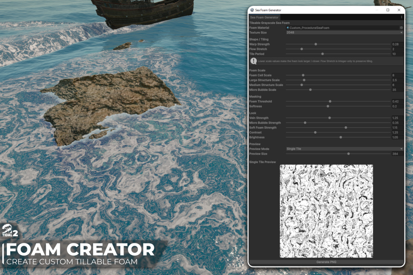
Task: Click the Preview Size value field 384
Action: click(397, 154)
